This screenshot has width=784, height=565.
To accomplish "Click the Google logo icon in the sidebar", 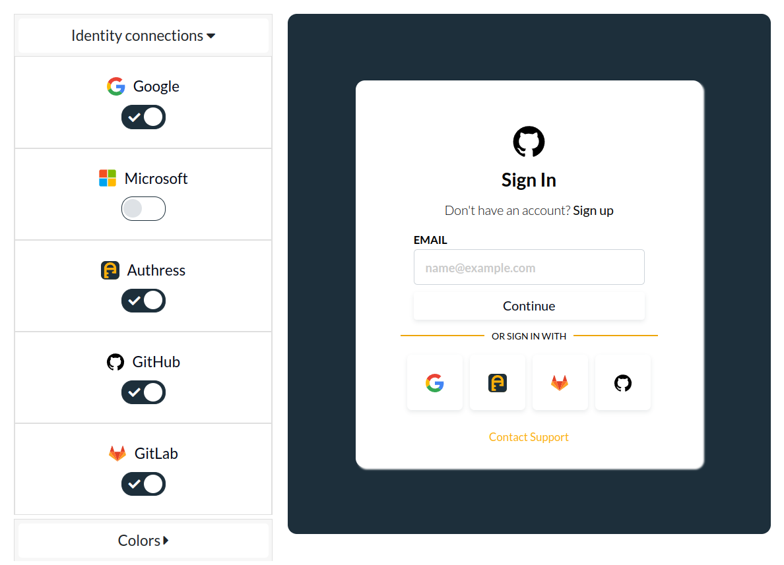I will coord(115,86).
